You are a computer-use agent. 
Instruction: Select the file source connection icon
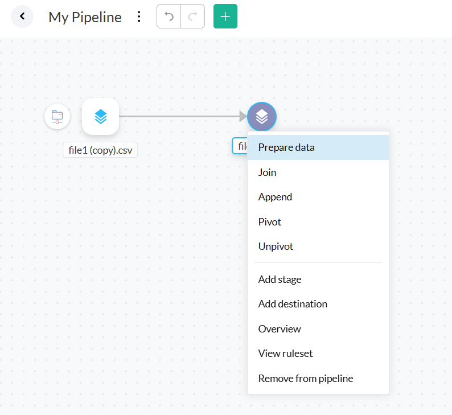tap(57, 117)
